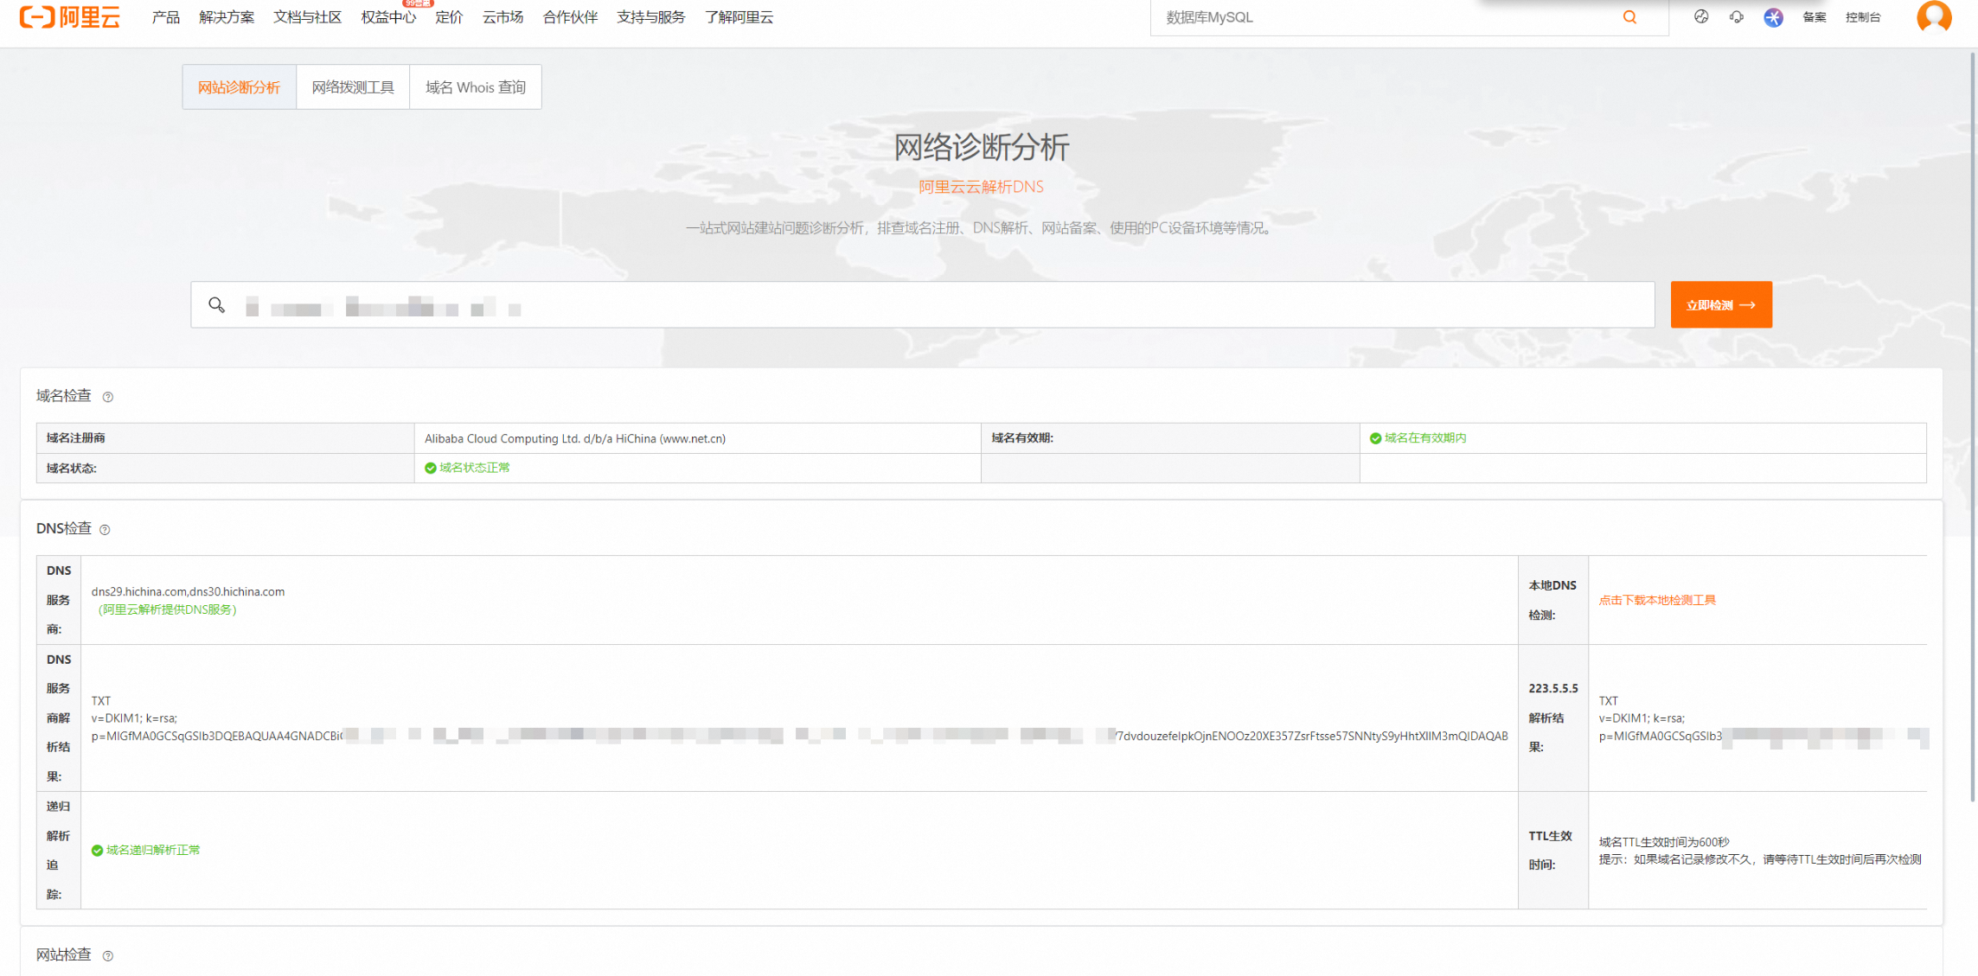Click the 阿里云云解析DNS link
Screen dimensions: 1978x976
coord(980,187)
